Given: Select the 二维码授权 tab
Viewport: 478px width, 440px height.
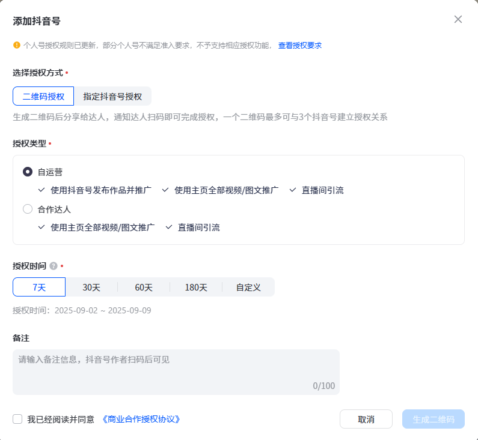Looking at the screenshot, I should (43, 96).
